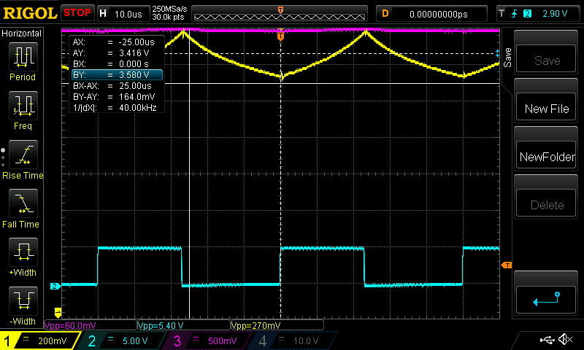The width and height of the screenshot is (584, 350).
Task: Open the Horizontal measurement menu header
Action: coord(23,34)
